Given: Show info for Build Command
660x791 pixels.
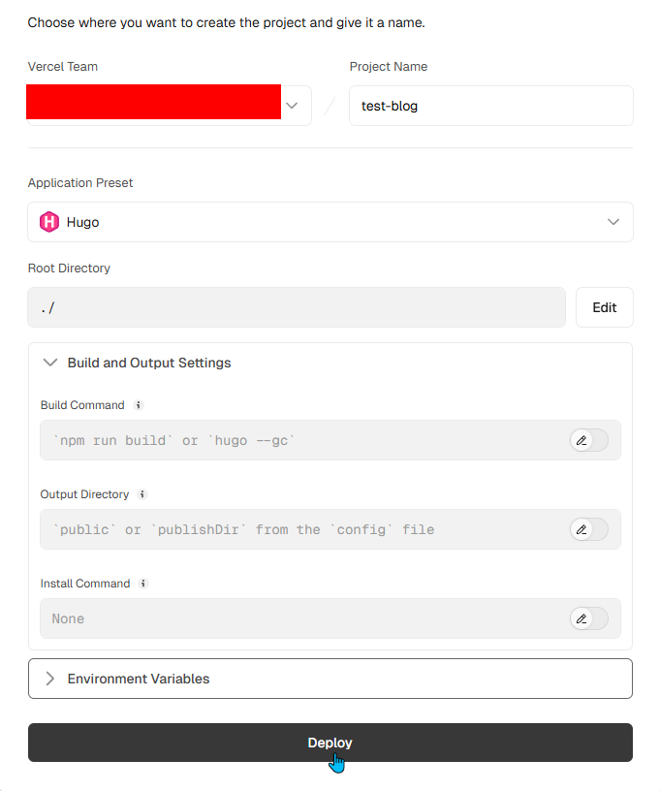Looking at the screenshot, I should coord(139,405).
